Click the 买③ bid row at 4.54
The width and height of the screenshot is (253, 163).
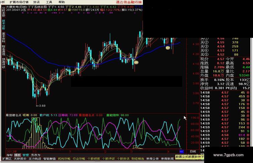(x=220, y=47)
